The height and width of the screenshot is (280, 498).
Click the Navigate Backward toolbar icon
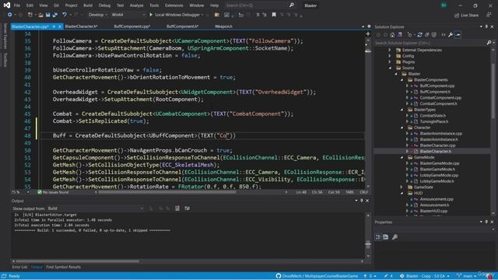(9, 15)
